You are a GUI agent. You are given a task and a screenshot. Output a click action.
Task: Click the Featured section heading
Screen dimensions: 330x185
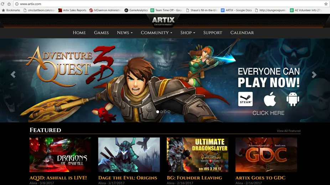pyautogui.click(x=45, y=130)
